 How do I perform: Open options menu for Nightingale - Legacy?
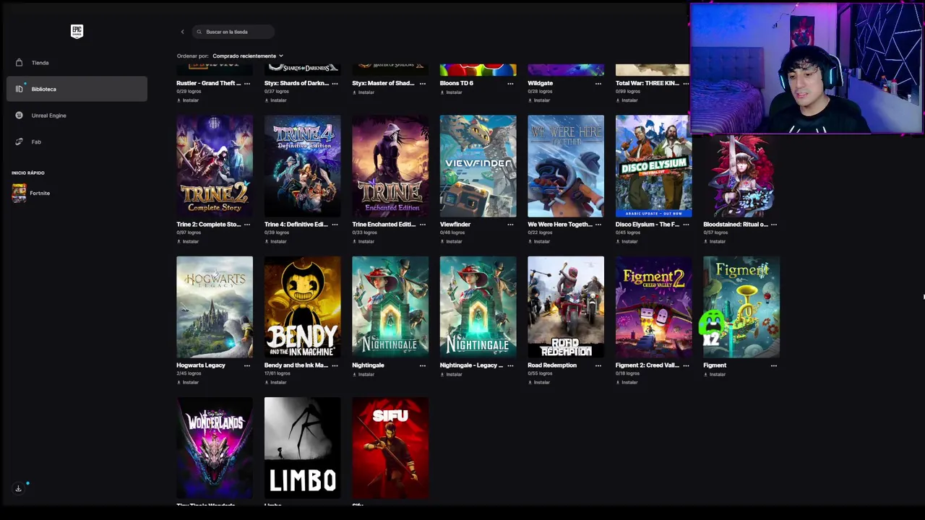(510, 365)
